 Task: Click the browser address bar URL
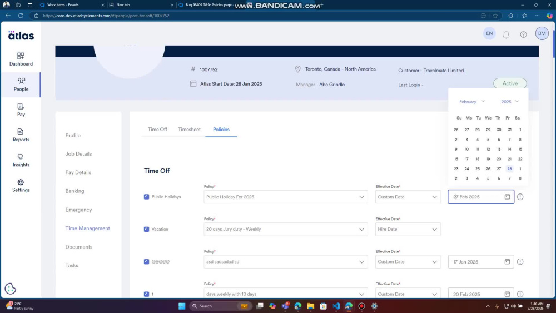106,16
